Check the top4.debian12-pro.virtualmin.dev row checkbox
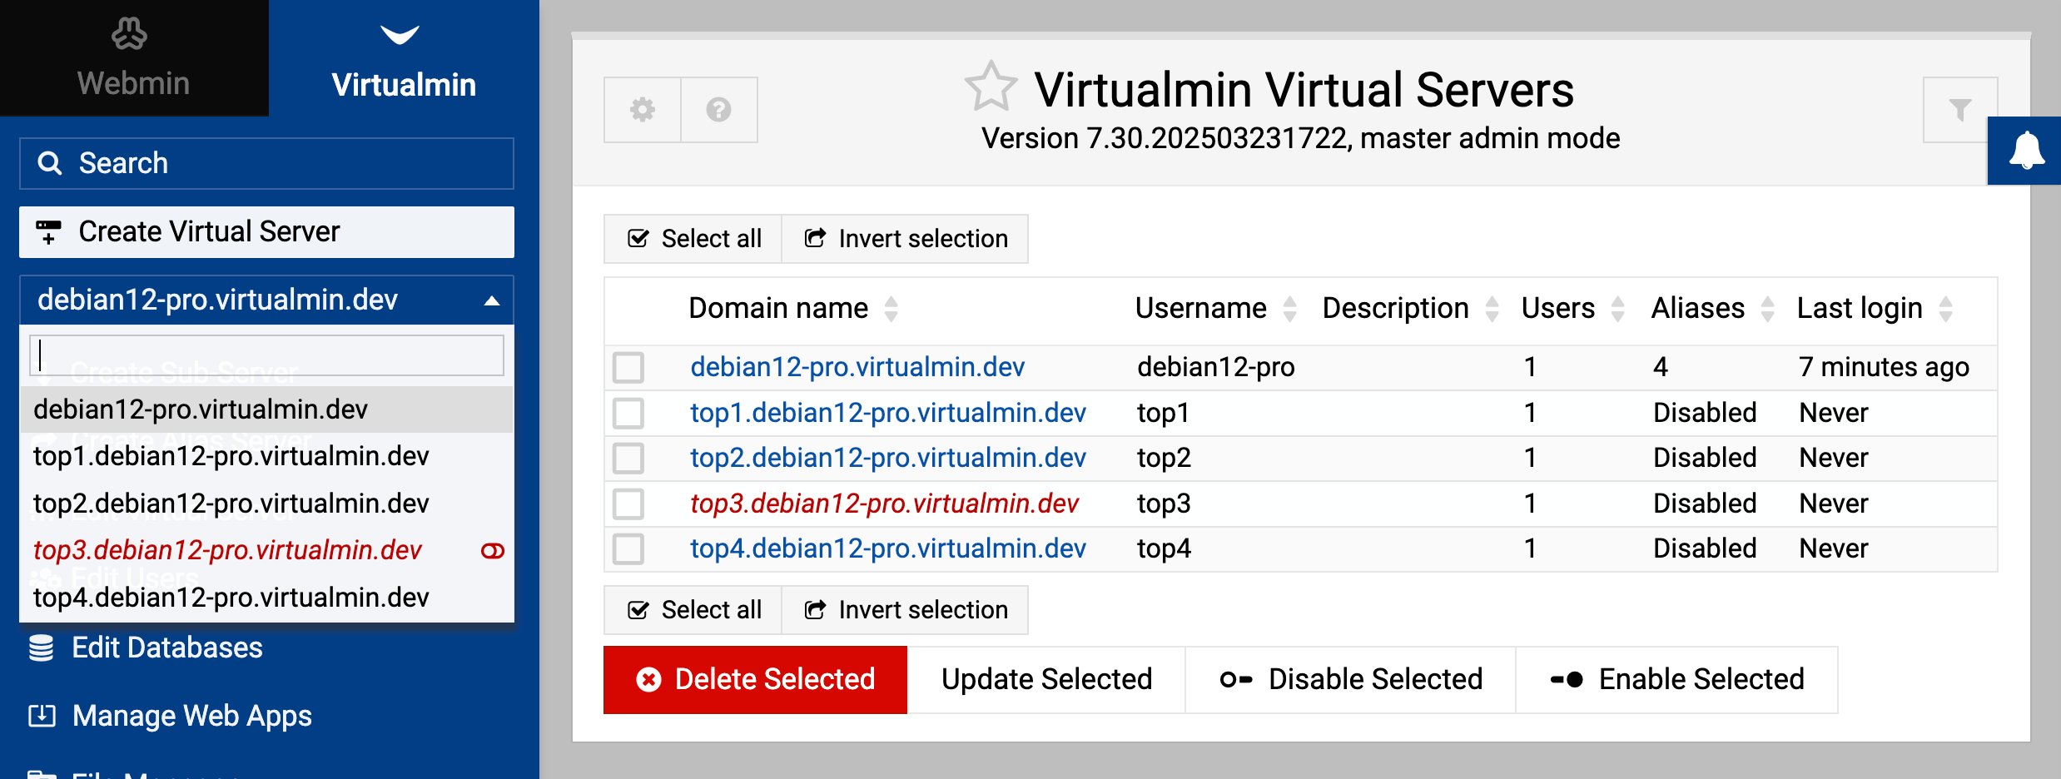 628,548
